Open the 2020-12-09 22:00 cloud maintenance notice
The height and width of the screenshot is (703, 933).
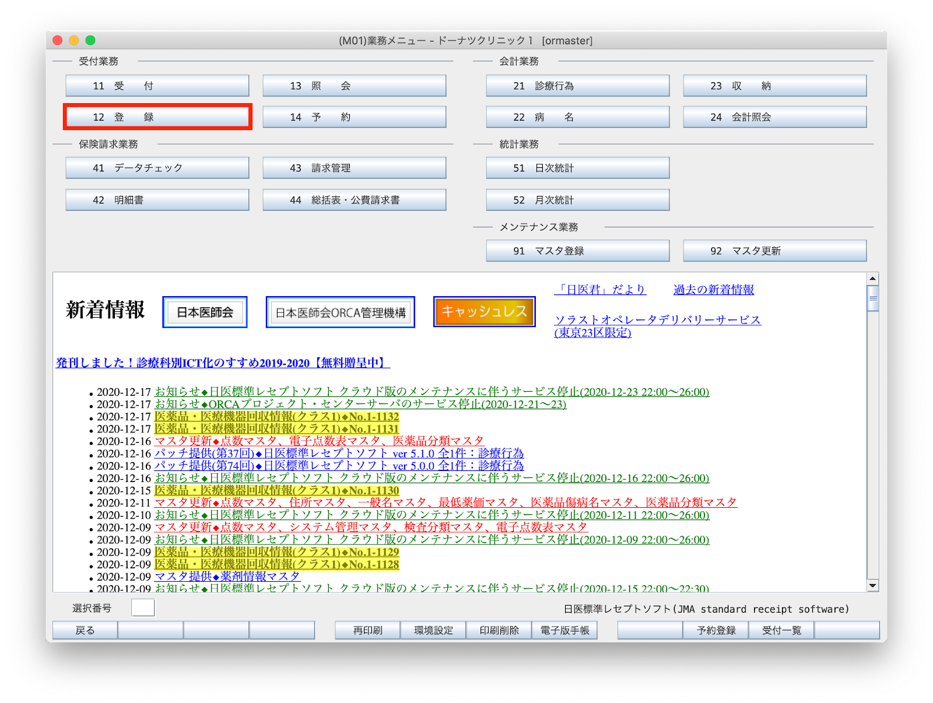click(x=432, y=539)
